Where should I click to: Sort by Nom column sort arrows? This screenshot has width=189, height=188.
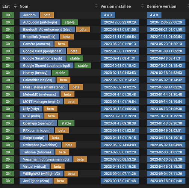pyautogui.click(x=96, y=6)
